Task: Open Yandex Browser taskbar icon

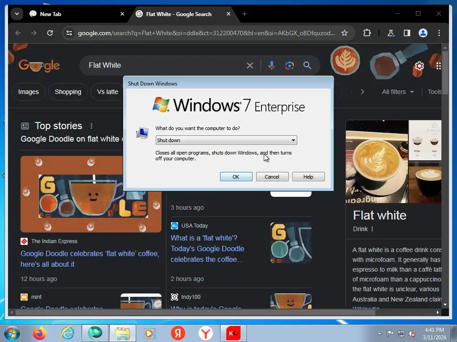Action: click(205, 333)
